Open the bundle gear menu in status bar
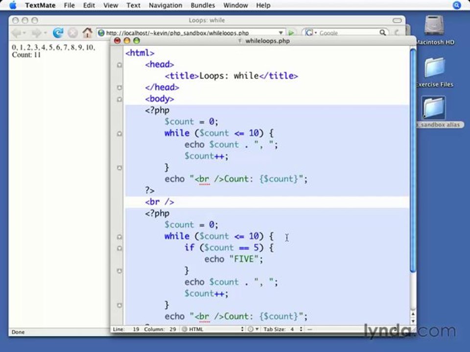Viewport: 470px width, 352px height. click(x=253, y=329)
